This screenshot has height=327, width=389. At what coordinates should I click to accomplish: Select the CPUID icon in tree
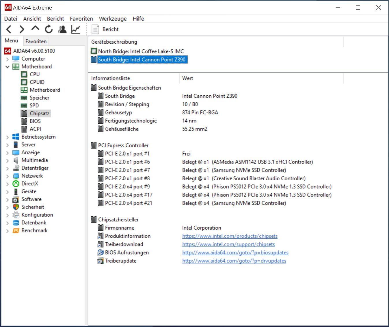[24, 82]
